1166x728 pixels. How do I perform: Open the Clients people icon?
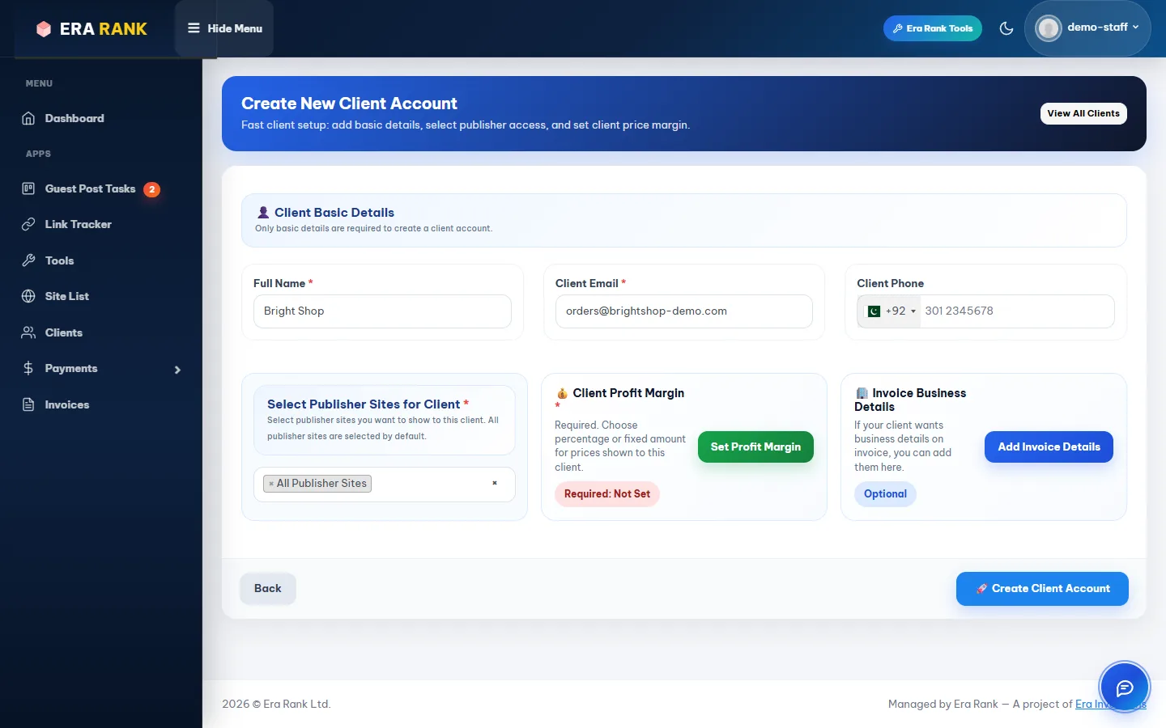28,332
